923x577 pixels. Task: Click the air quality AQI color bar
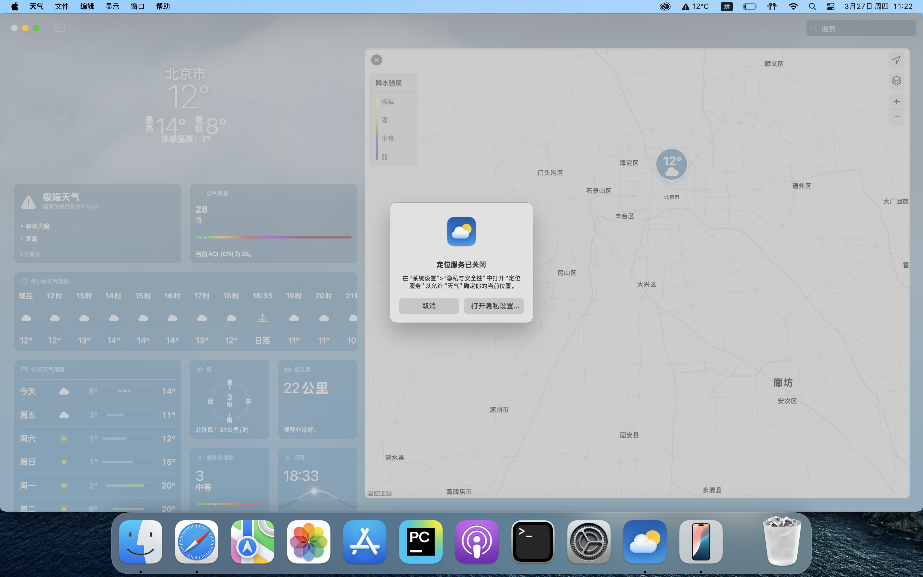tap(273, 237)
